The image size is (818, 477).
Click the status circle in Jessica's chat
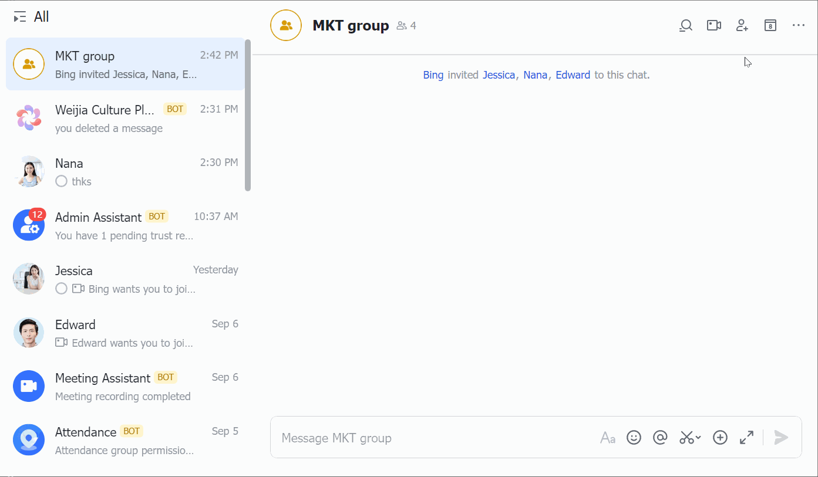tap(61, 289)
